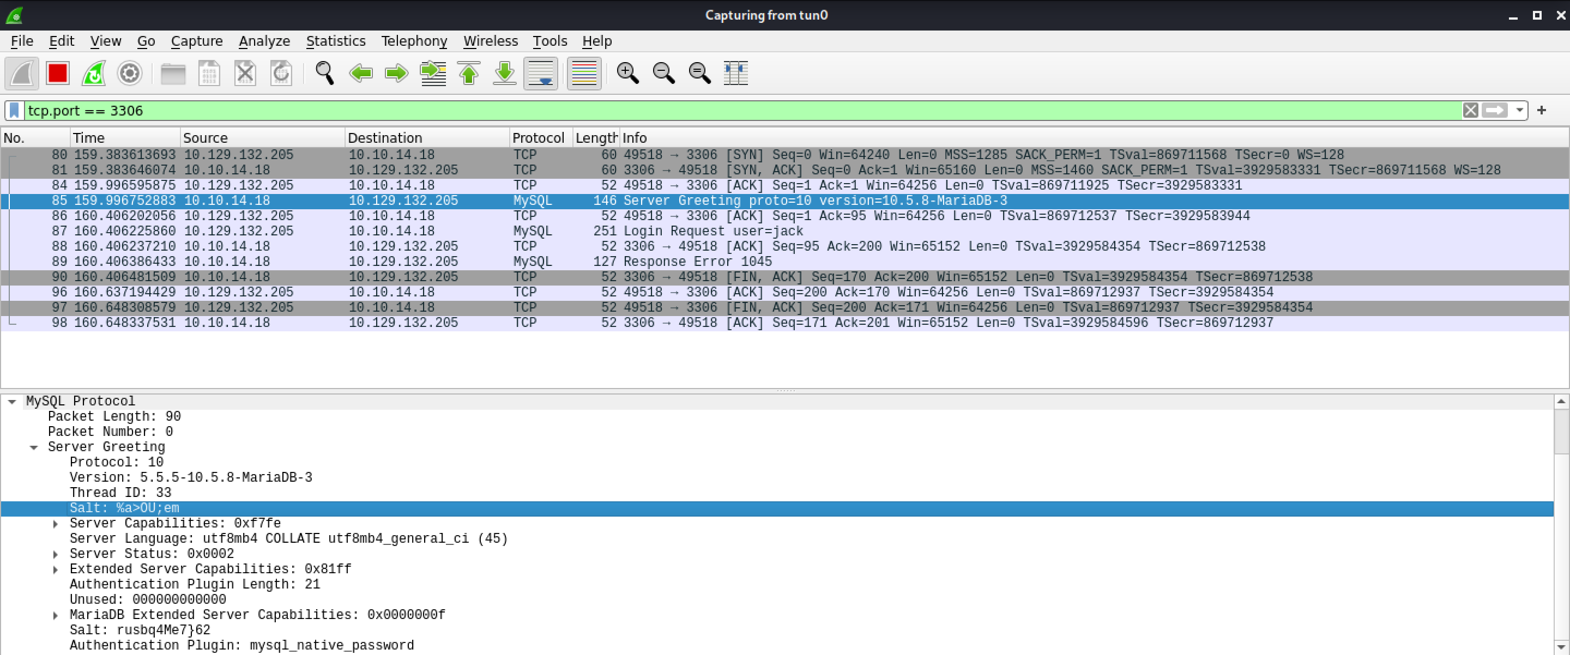Open the Edit menu
Image resolution: width=1570 pixels, height=655 pixels.
(x=62, y=41)
